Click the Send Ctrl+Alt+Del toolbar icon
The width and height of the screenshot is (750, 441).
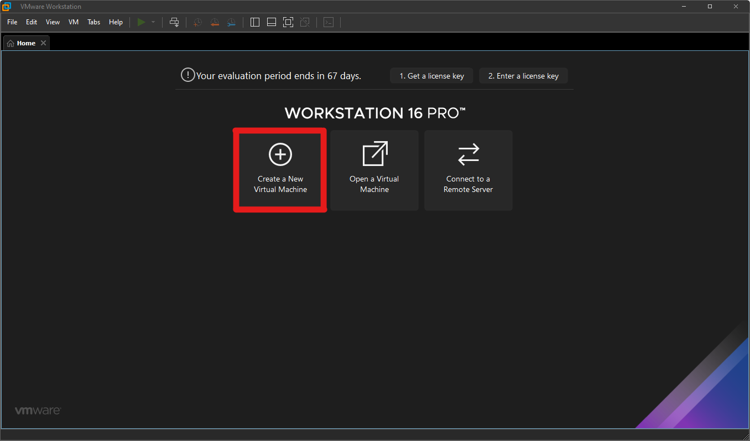coord(174,22)
